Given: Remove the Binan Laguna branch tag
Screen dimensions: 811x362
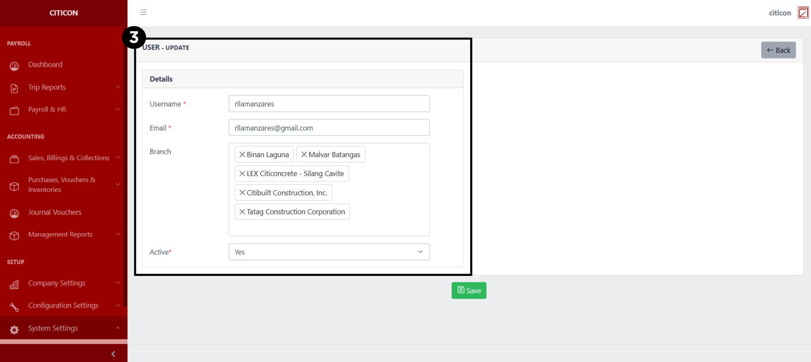Looking at the screenshot, I should [x=242, y=155].
